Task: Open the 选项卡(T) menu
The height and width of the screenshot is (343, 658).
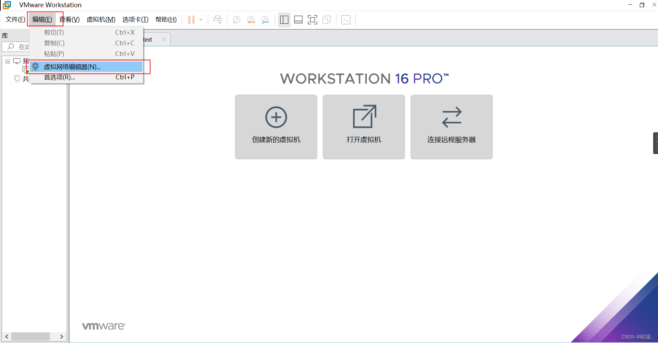Action: pyautogui.click(x=135, y=20)
